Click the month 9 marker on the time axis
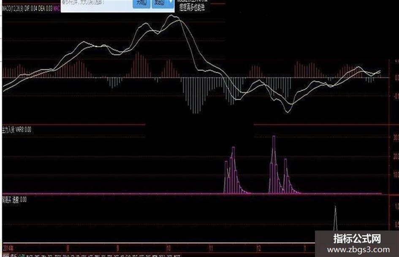The width and height of the screenshot is (399, 257). [x=117, y=248]
